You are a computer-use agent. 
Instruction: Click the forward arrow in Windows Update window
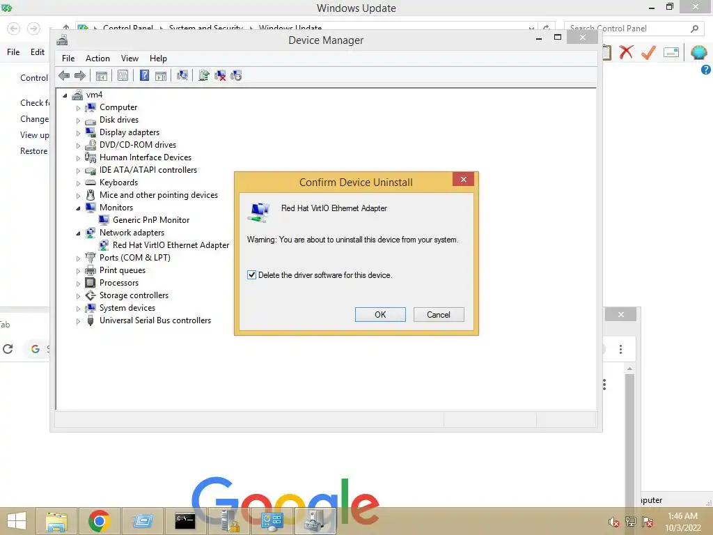pyautogui.click(x=33, y=28)
